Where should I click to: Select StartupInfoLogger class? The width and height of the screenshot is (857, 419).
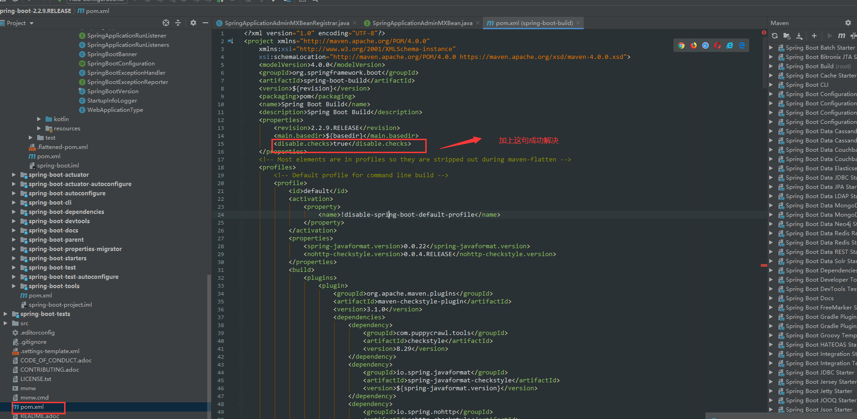[112, 101]
